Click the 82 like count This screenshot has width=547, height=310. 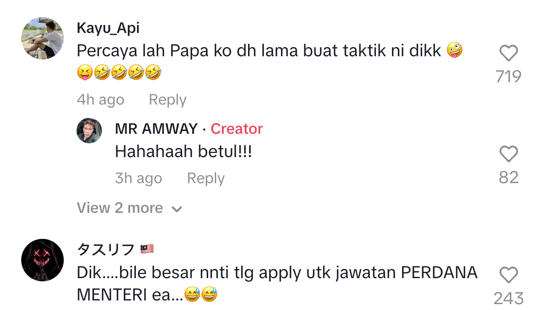tap(509, 177)
